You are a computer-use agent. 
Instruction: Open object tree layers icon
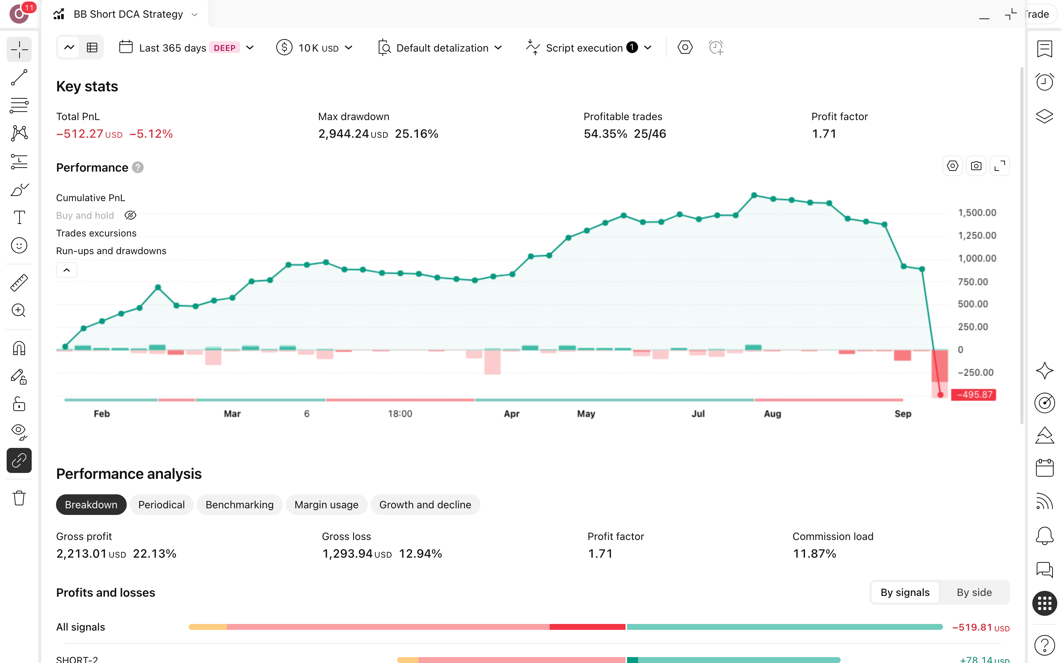click(1044, 116)
